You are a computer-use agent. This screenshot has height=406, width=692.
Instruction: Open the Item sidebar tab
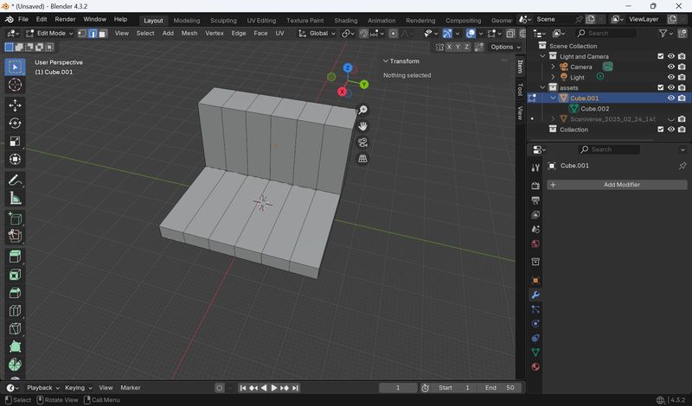tap(521, 67)
